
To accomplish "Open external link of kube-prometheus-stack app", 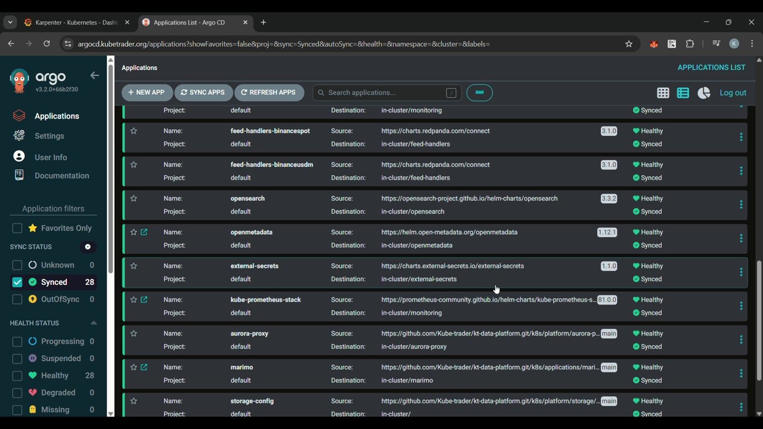I will [144, 300].
